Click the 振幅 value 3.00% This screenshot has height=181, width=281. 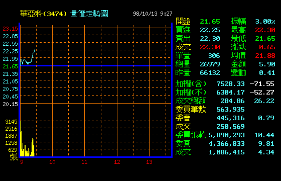pyautogui.click(x=265, y=22)
